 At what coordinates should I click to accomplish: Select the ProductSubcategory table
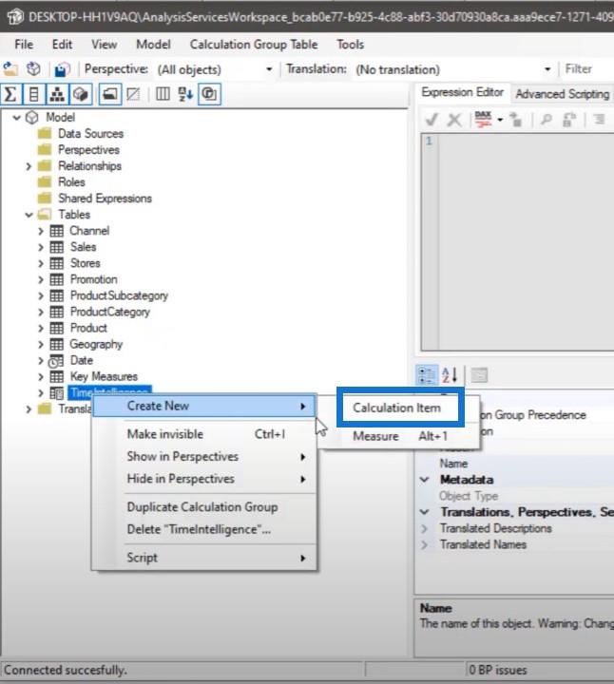pyautogui.click(x=119, y=295)
